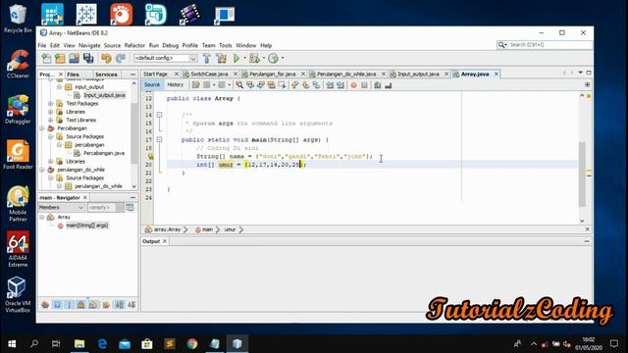Click the lightbulb hint icon on line 19
Image resolution: width=628 pixels, height=353 pixels.
click(x=150, y=157)
